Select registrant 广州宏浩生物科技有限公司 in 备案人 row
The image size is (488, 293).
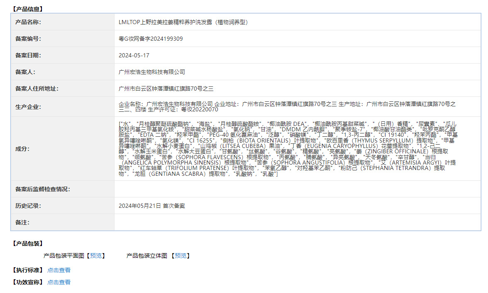pos(152,72)
